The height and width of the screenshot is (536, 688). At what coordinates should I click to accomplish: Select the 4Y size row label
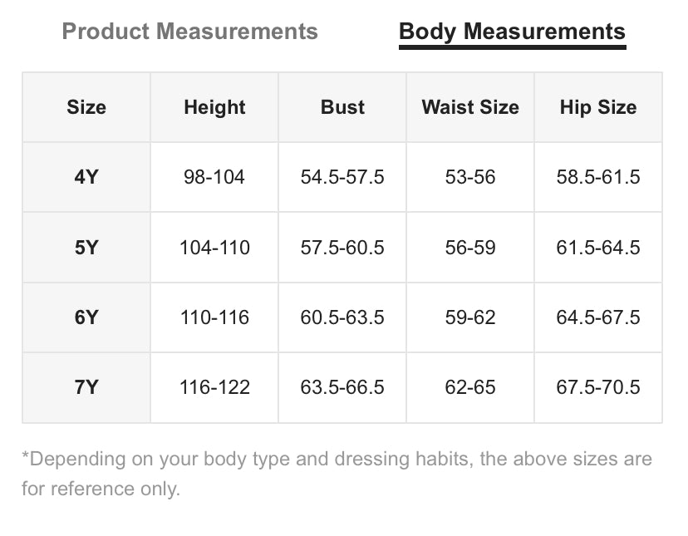pyautogui.click(x=86, y=177)
